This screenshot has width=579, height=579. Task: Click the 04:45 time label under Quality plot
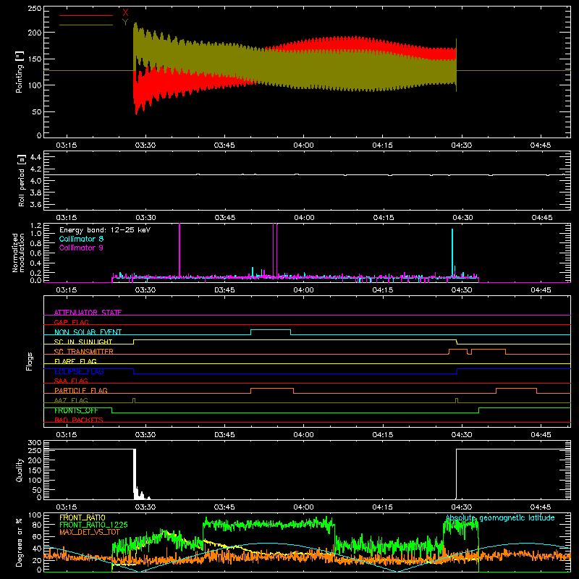click(541, 507)
